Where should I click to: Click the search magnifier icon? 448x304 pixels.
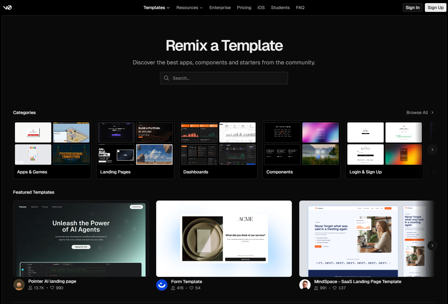click(167, 78)
